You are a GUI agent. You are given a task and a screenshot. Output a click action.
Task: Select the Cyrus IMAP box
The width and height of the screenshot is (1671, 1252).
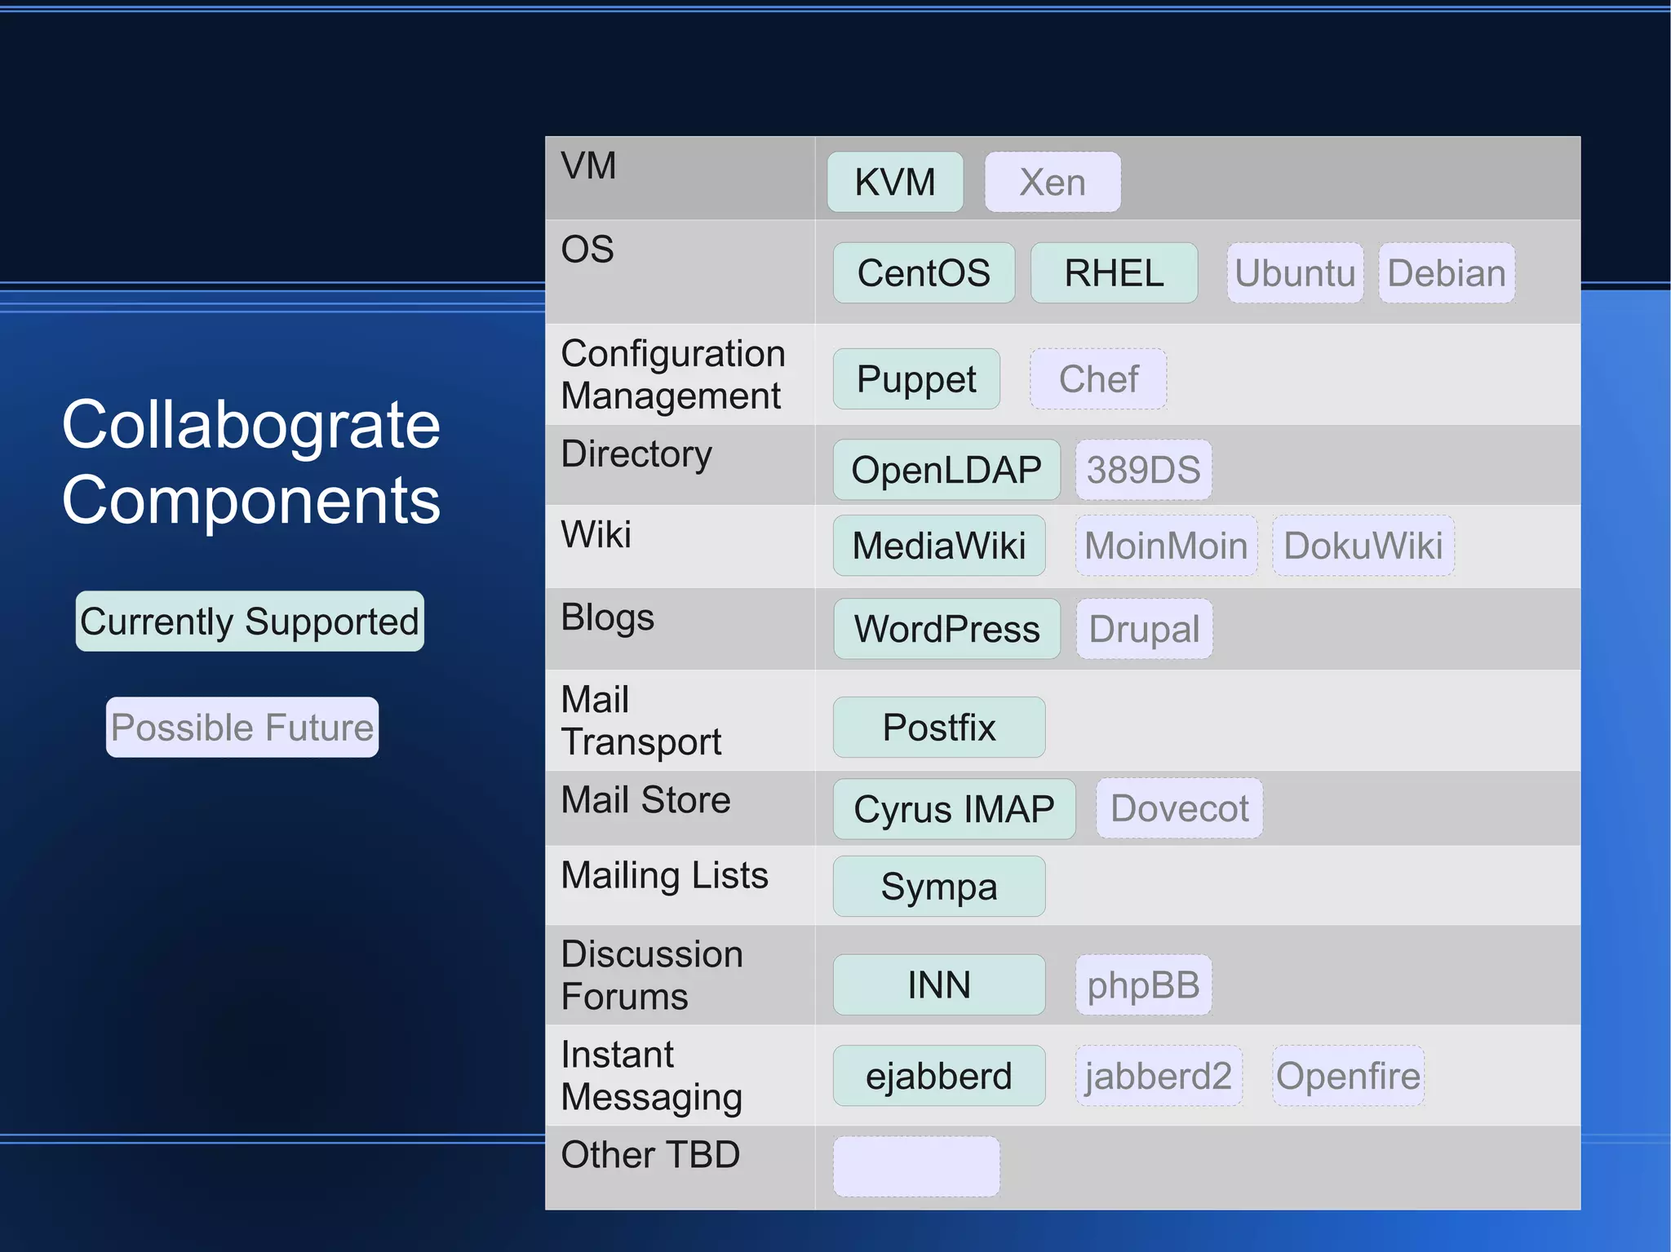click(954, 809)
